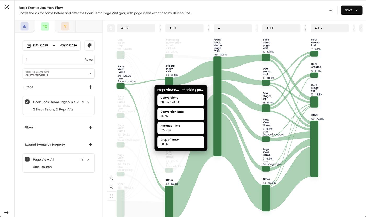Click the Average Time 67 days card
This screenshot has width=366, height=217.
coord(181,128)
